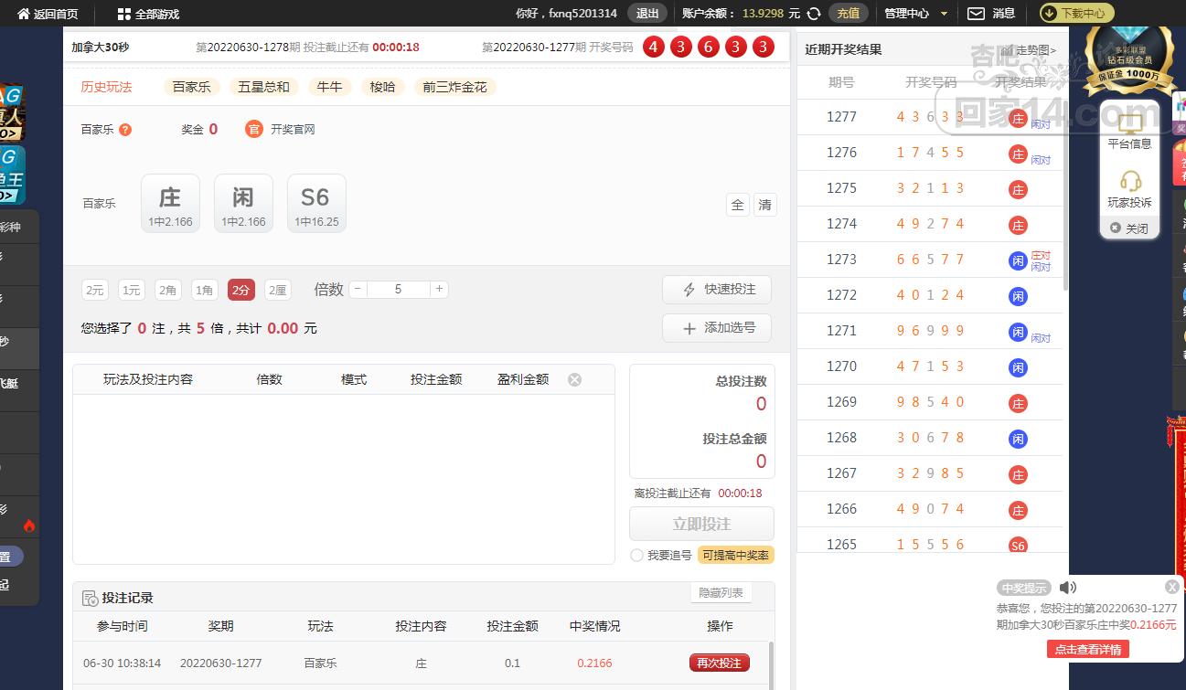Open the 全部游戏 grid icon
Screen dimensions: 1186x690
pos(124,14)
